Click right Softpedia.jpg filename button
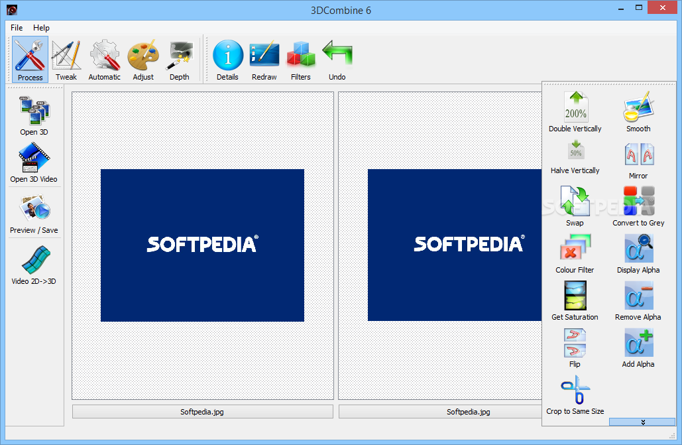Viewport: 682px width, 445px height. coord(440,411)
